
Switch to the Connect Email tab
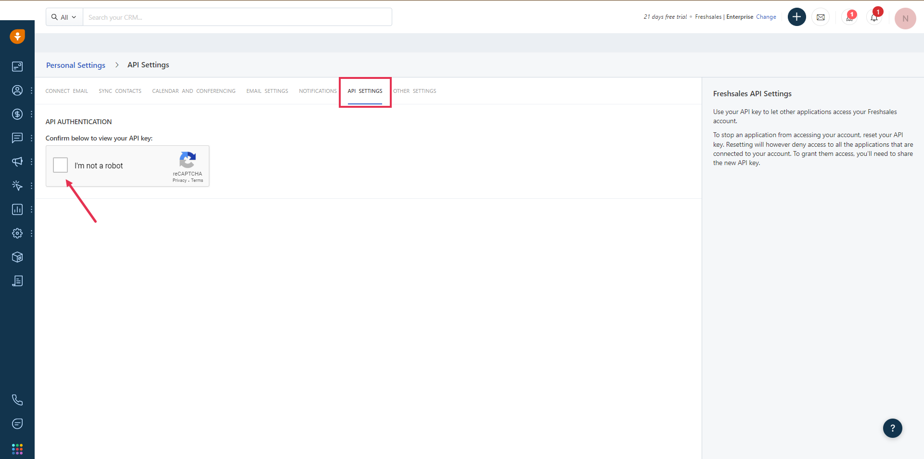click(67, 91)
